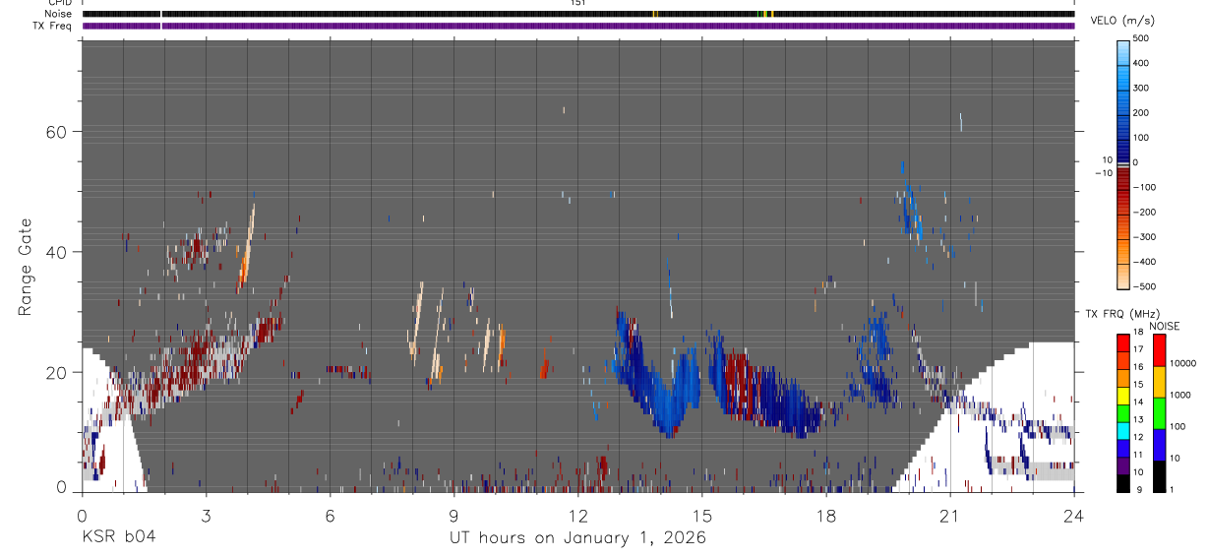This screenshot has width=1208, height=558.
Task: Click the KSR b04 radar label
Action: (118, 537)
